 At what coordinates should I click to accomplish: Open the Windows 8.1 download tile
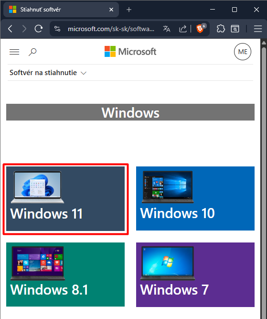tap(65, 275)
